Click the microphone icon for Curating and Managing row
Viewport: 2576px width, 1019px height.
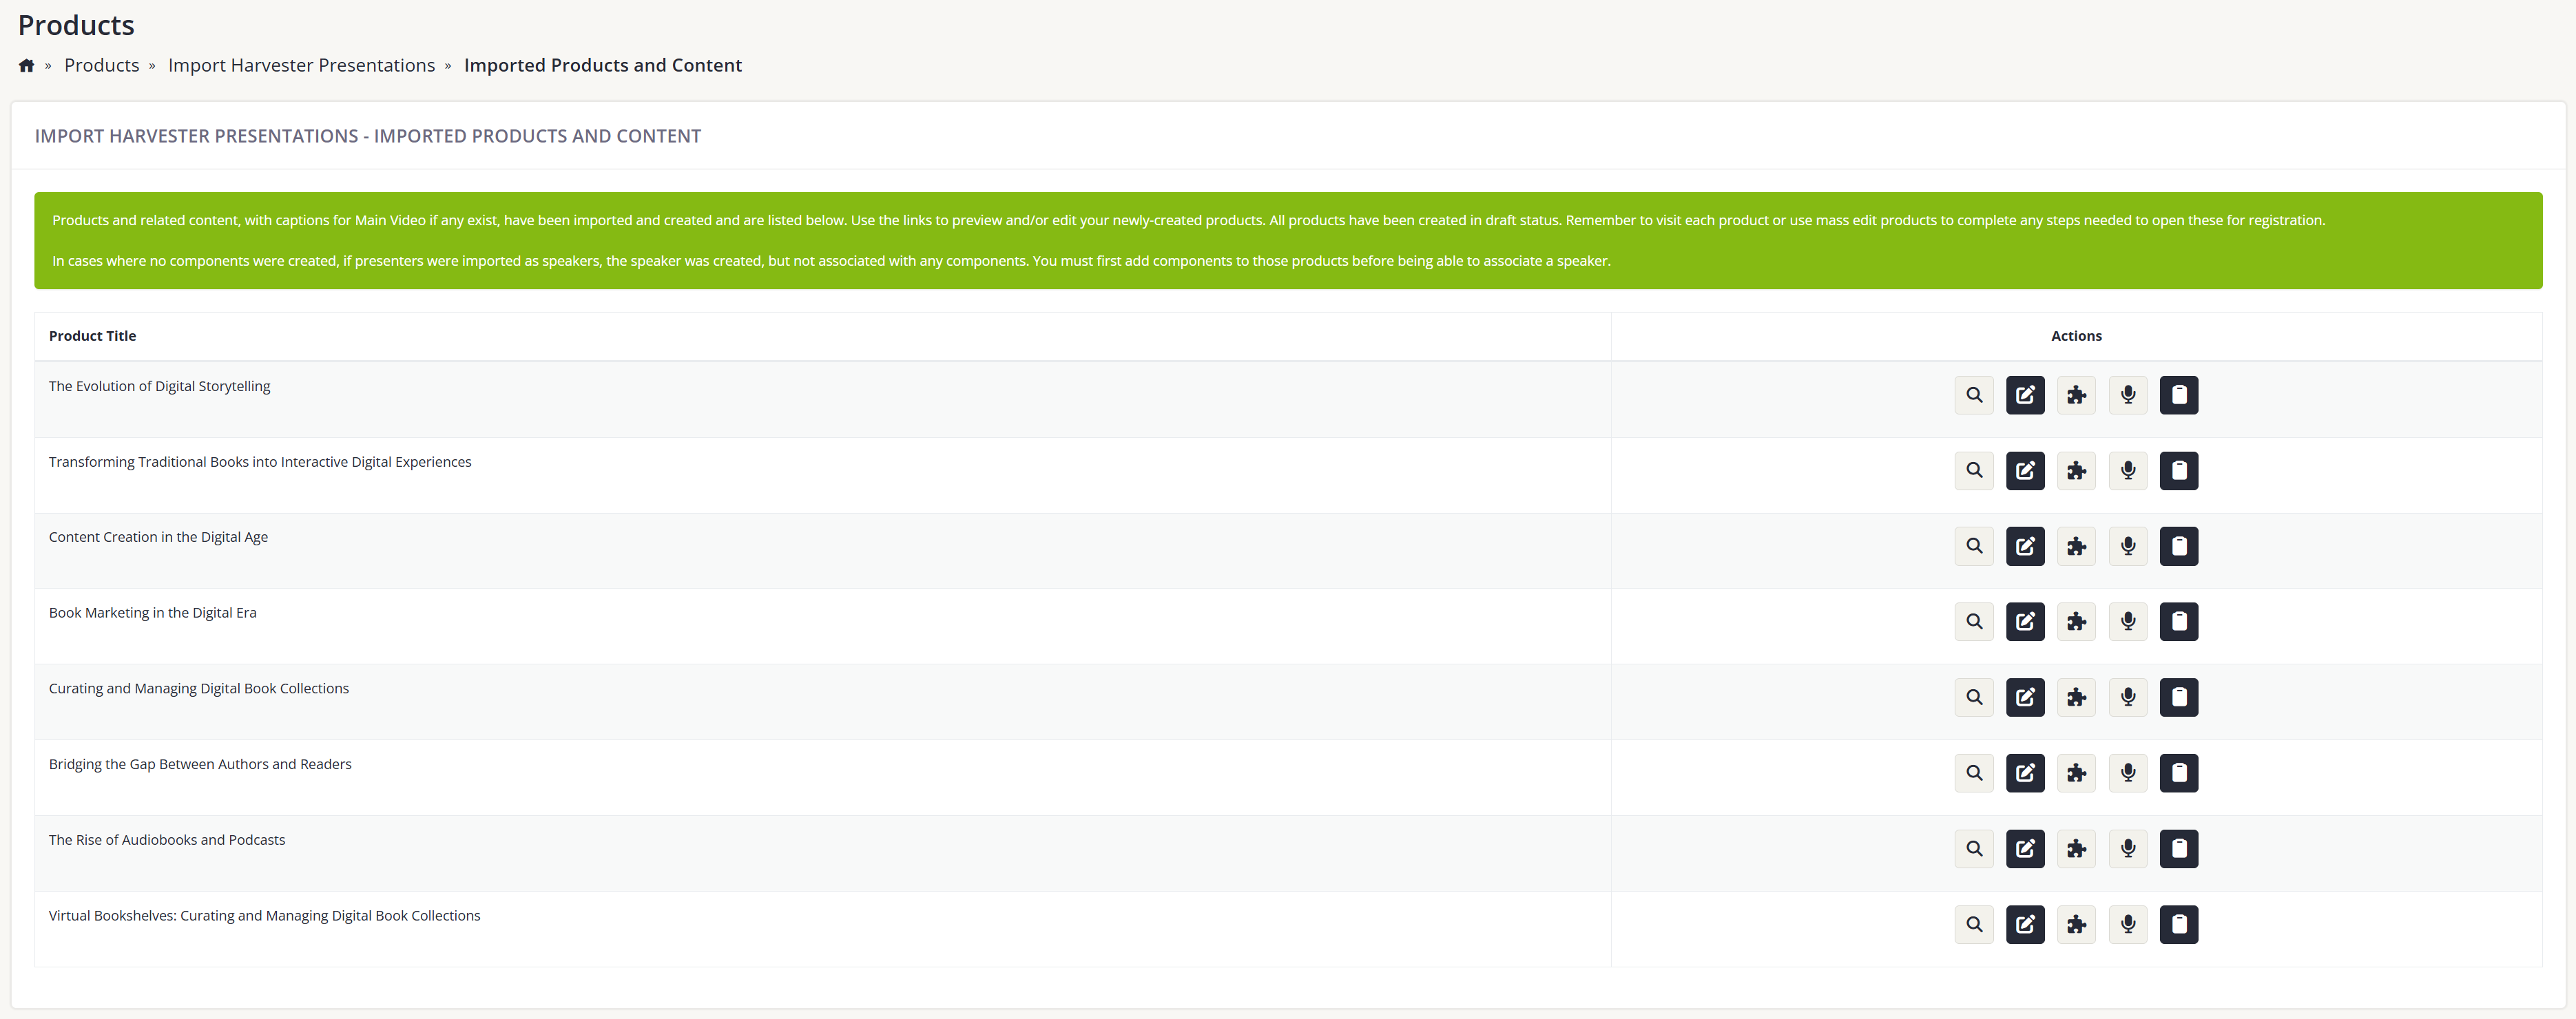click(x=2127, y=698)
